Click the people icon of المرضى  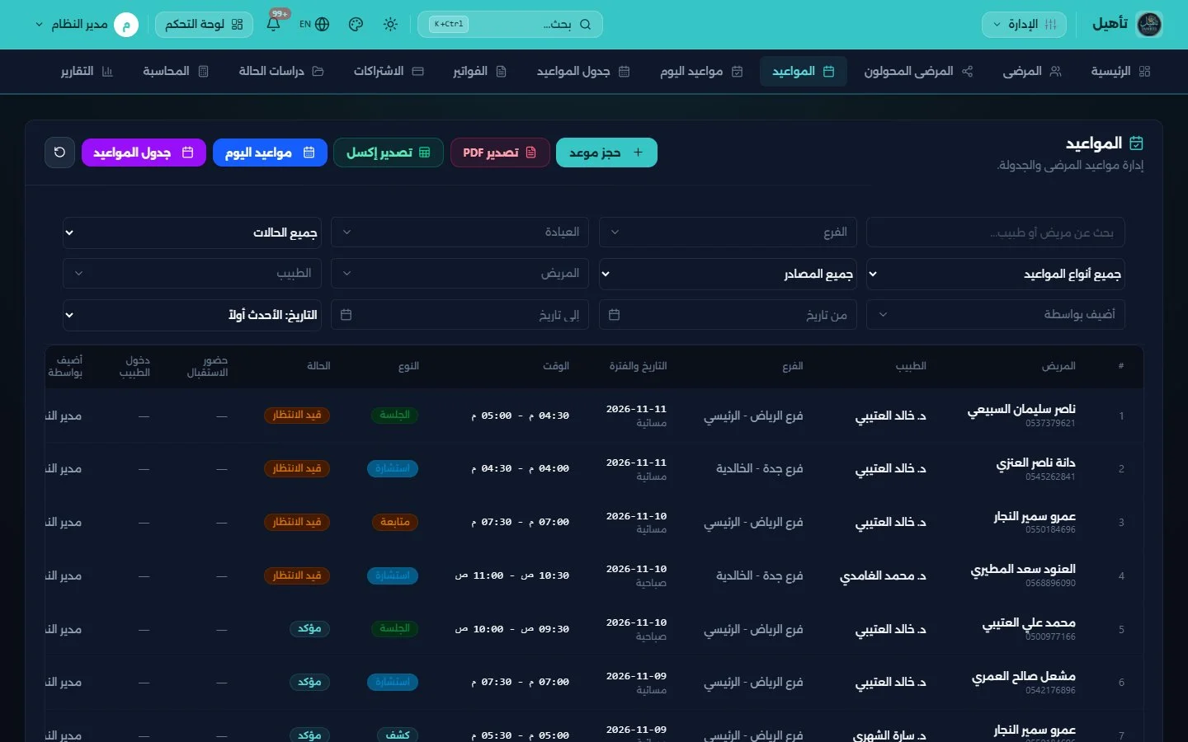click(1055, 72)
